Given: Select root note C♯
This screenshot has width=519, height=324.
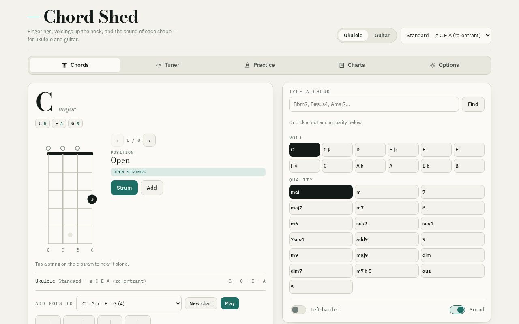Looking at the screenshot, I should tap(337, 150).
